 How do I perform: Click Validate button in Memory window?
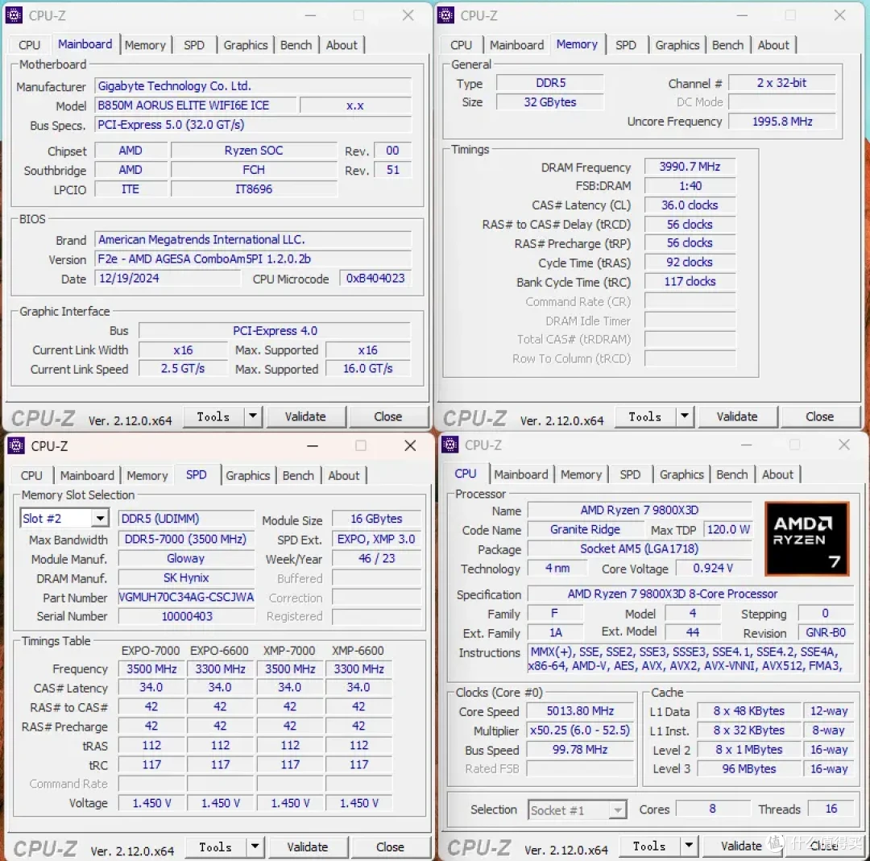click(737, 416)
